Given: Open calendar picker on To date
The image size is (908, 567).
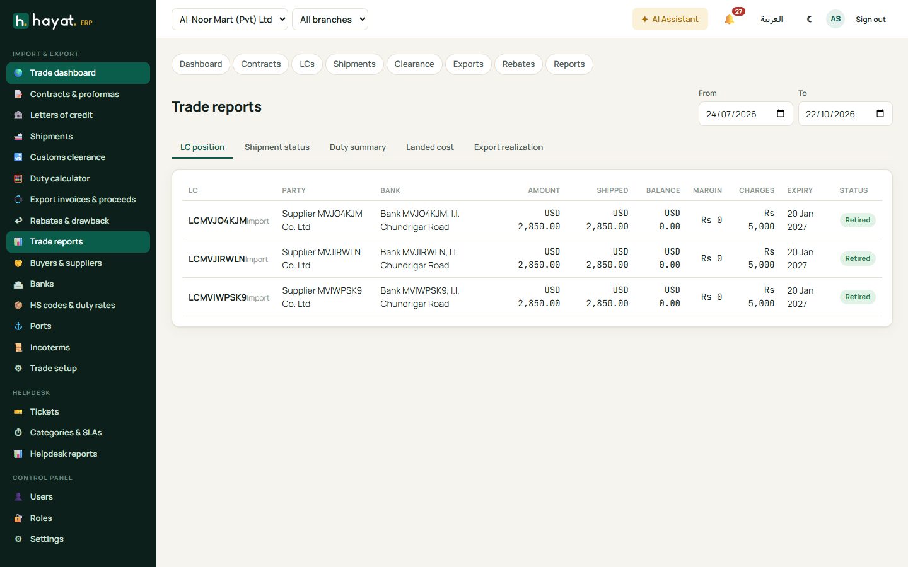Looking at the screenshot, I should [x=880, y=113].
